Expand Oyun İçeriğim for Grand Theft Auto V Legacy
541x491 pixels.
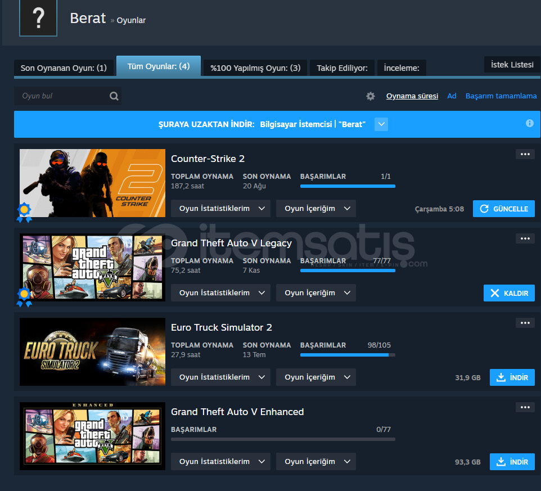315,293
